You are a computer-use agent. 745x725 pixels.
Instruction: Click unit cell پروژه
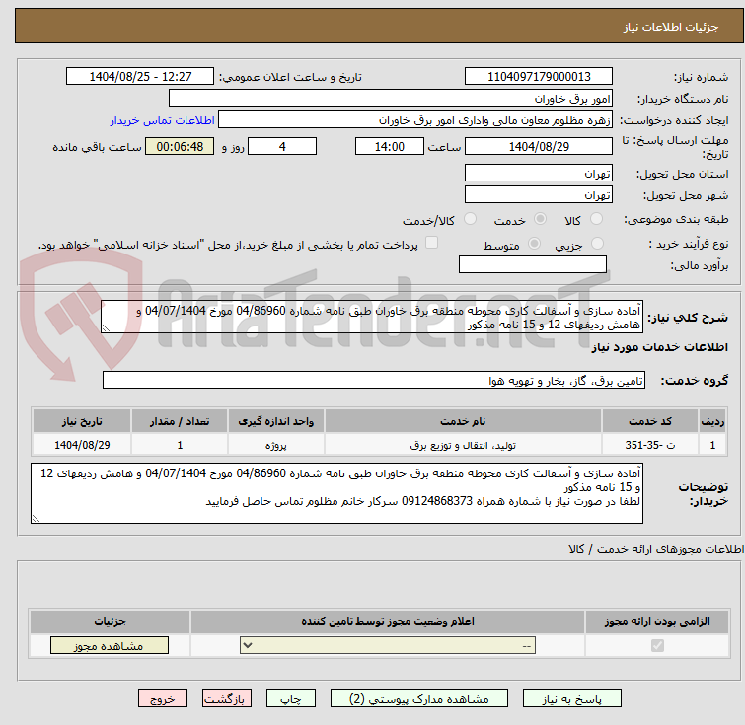(276, 445)
